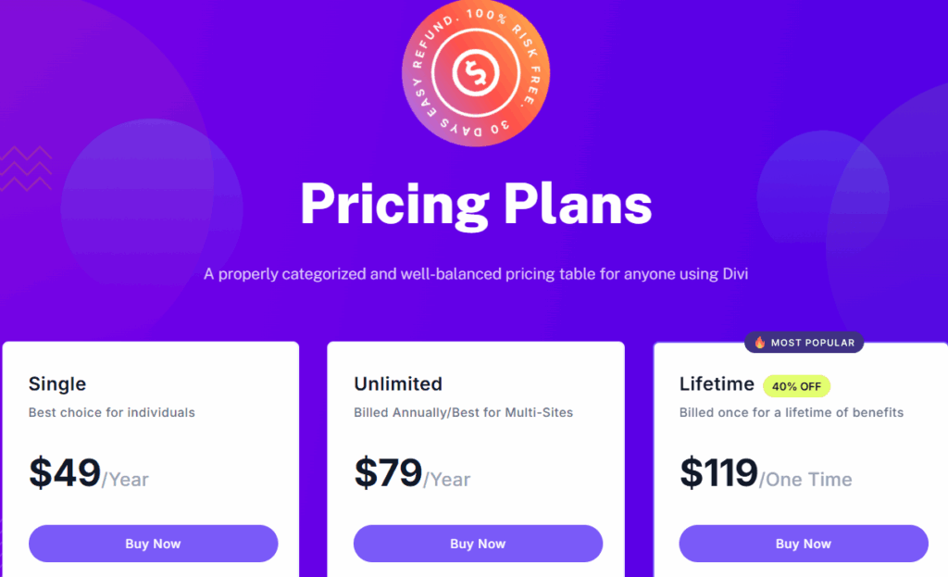
Task: Select the Lifetime plan title
Action: pos(717,383)
